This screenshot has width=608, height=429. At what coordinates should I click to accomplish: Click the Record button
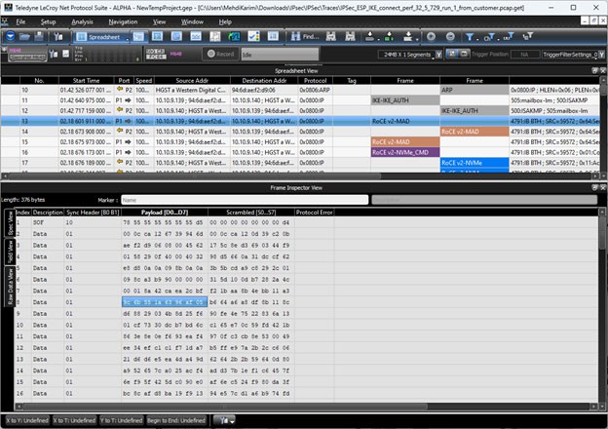(x=220, y=54)
